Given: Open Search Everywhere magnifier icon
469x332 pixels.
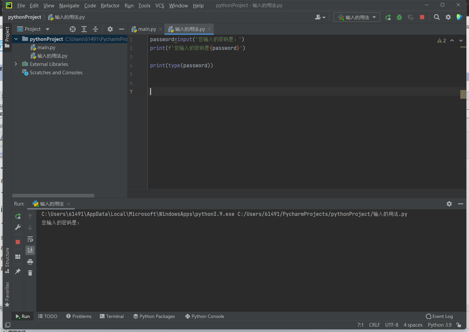Looking at the screenshot, I should (437, 17).
